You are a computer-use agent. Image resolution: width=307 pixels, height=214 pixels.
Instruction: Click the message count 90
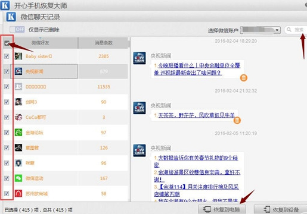104,102
